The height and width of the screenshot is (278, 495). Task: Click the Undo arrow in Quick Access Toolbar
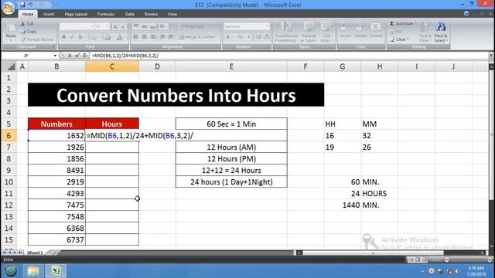click(30, 5)
